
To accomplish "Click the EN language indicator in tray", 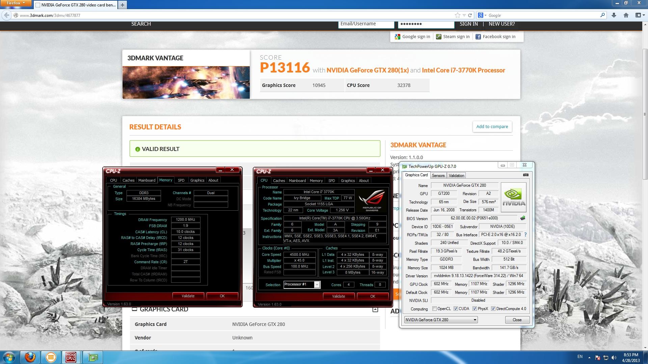I will 580,357.
